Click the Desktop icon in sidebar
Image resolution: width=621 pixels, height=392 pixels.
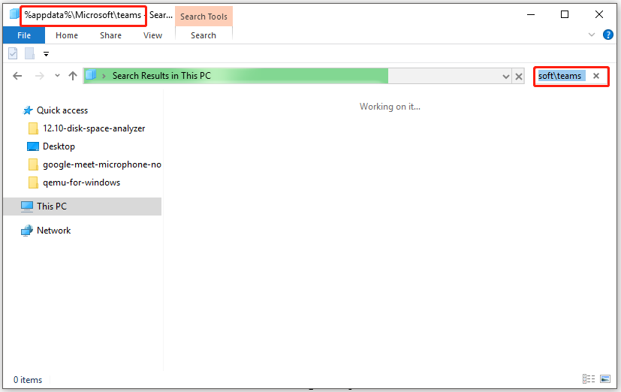pyautogui.click(x=33, y=146)
